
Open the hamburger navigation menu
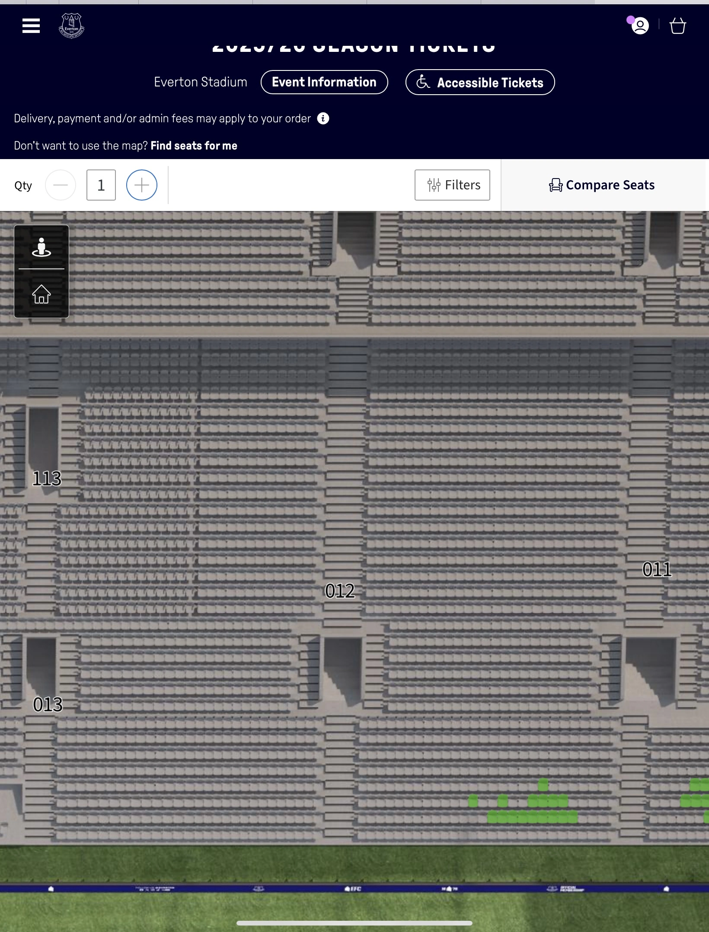pyautogui.click(x=31, y=26)
